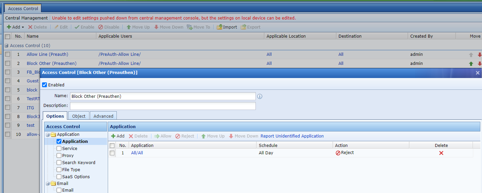The height and width of the screenshot is (193, 482).
Task: Add an application rule in the dialog
Action: point(118,136)
